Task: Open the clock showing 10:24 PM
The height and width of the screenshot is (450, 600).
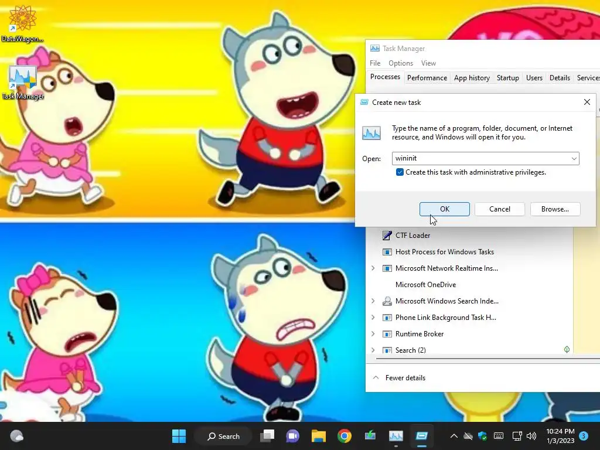Action: tap(560, 436)
